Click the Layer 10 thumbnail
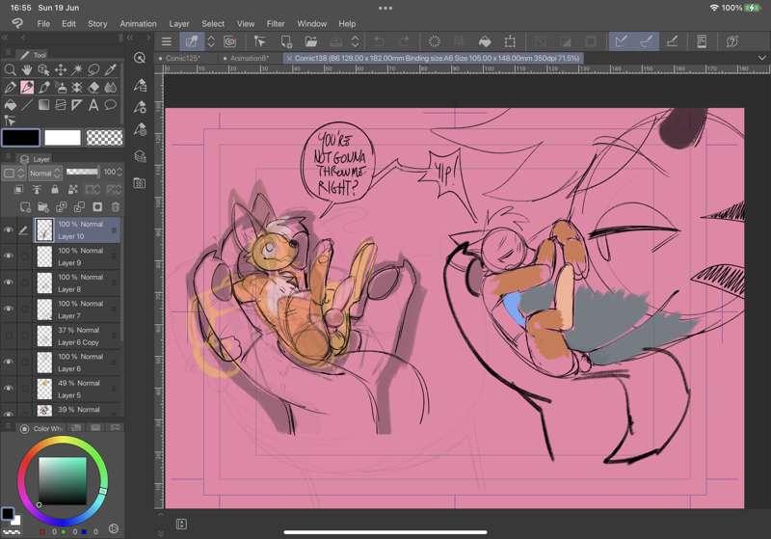Image resolution: width=771 pixels, height=539 pixels. point(44,229)
